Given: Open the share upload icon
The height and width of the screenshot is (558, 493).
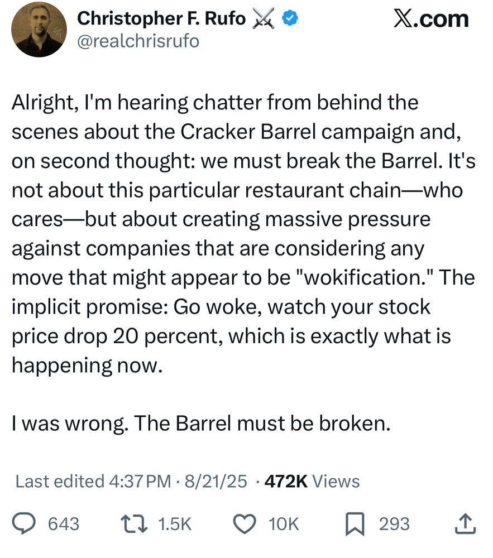Looking at the screenshot, I should [465, 523].
